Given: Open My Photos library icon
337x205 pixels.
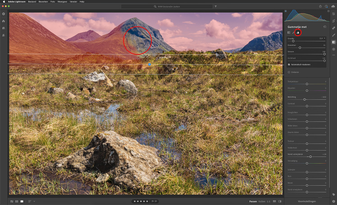Looking at the screenshot, I should pyautogui.click(x=4, y=28).
